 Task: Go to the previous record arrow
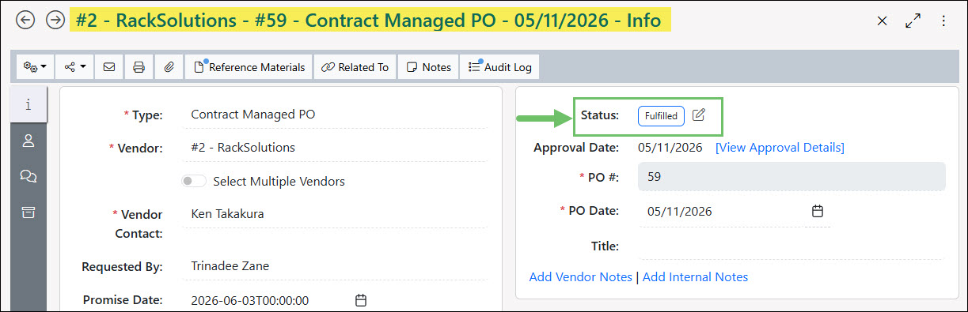point(25,21)
